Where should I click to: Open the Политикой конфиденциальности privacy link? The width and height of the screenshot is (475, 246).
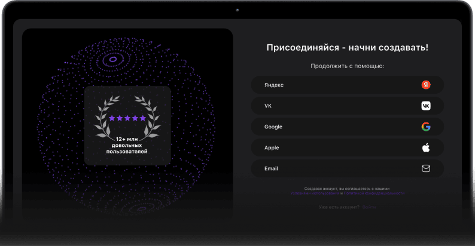(374, 193)
